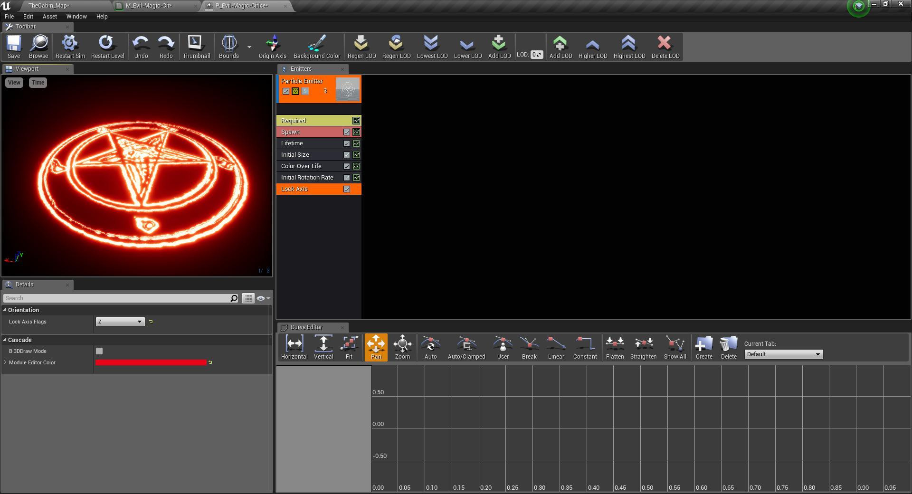Screen dimensions: 912x494
Task: Click Show All curves icon
Action: coord(675,347)
